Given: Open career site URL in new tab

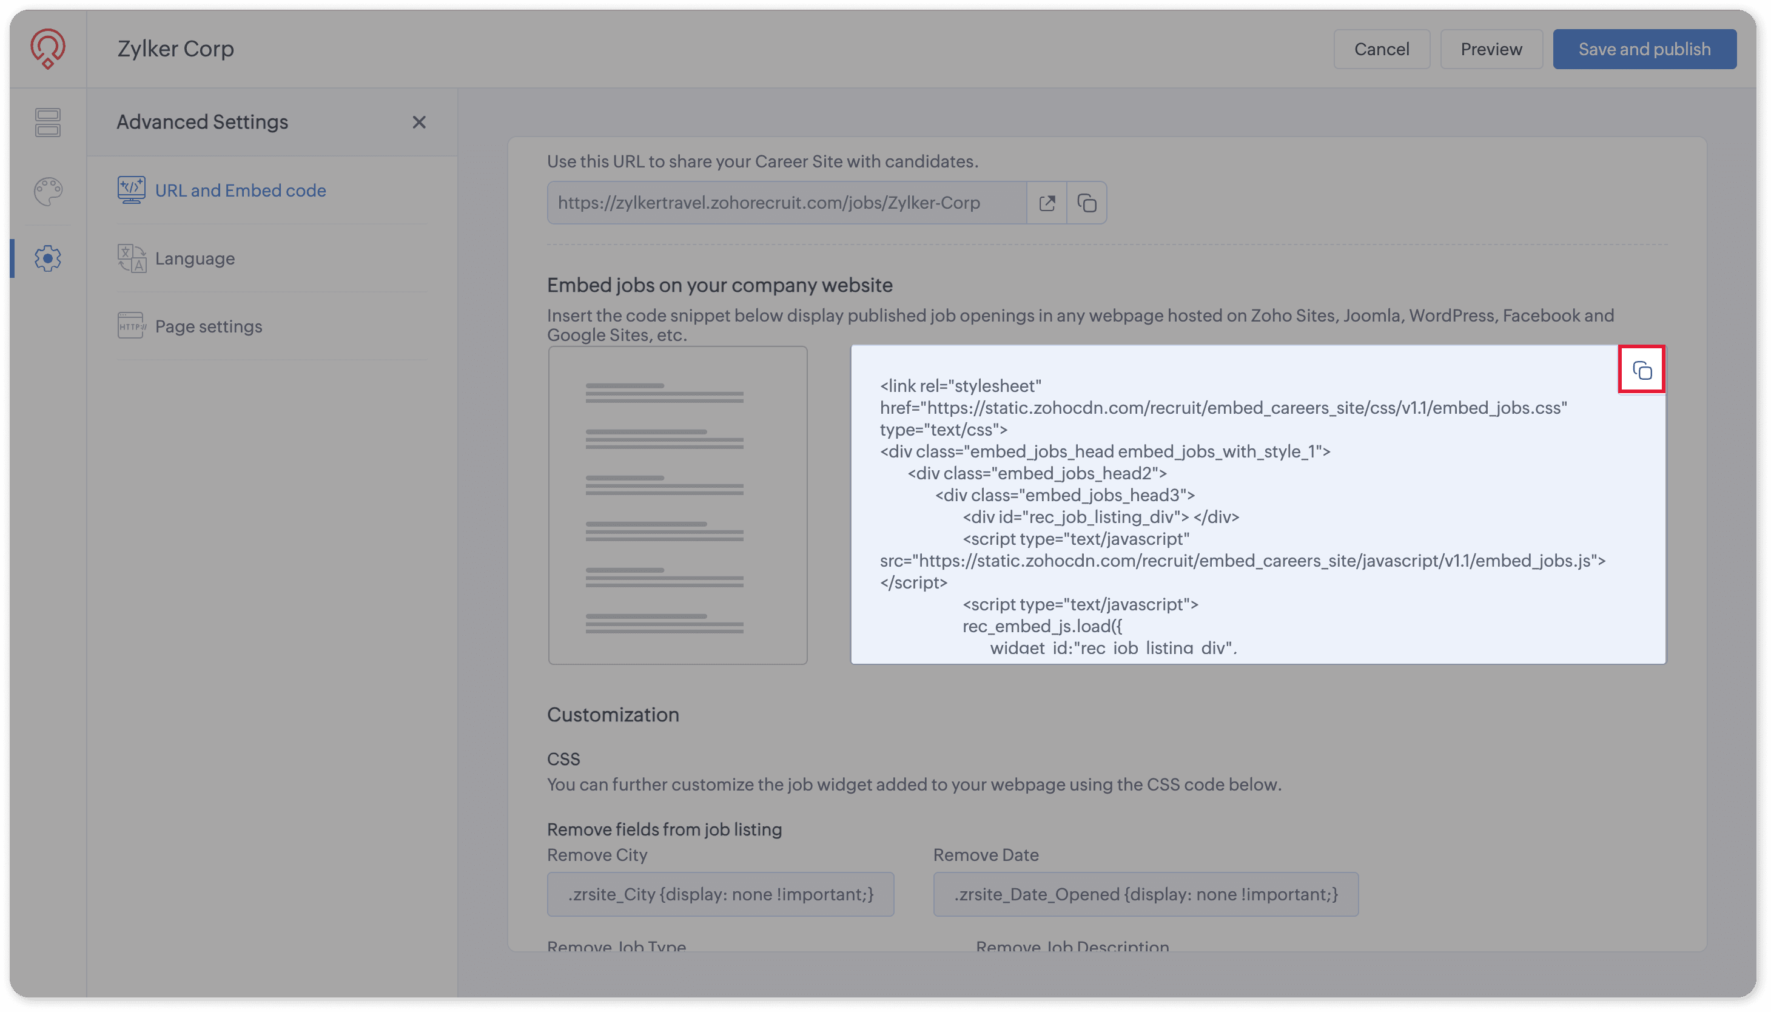Looking at the screenshot, I should click(x=1046, y=203).
